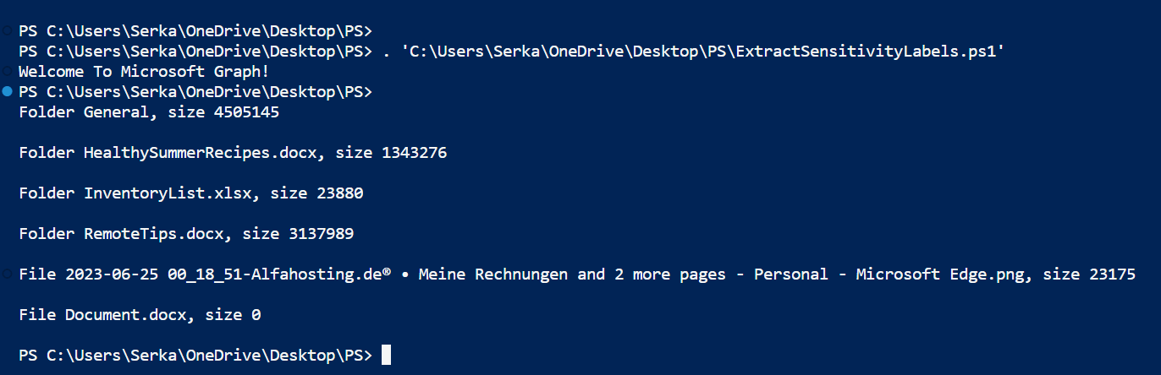Click the 'Welcome To Microsoft Graph!' text
The width and height of the screenshot is (1161, 375).
[x=144, y=72]
